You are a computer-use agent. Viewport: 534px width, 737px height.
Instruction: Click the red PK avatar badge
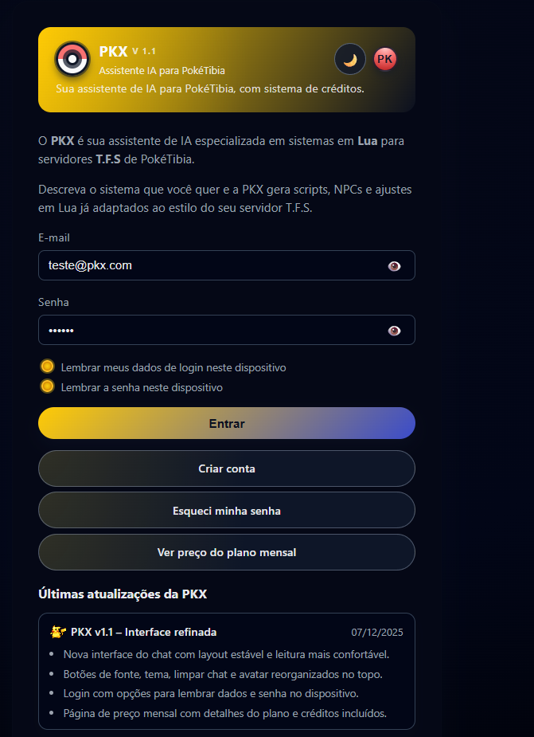[x=385, y=59]
